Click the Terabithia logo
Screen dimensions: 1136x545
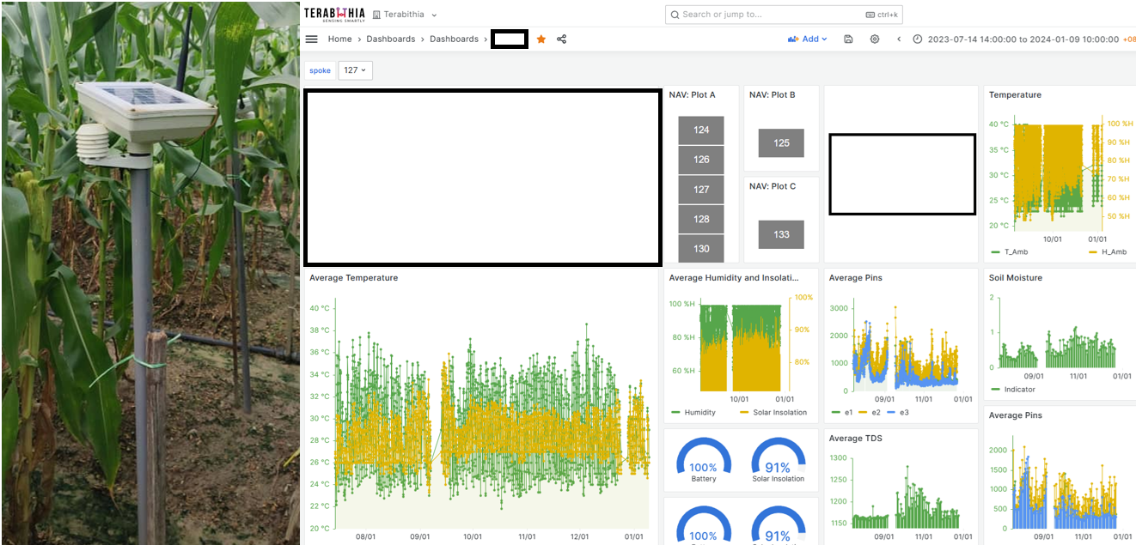tap(334, 15)
